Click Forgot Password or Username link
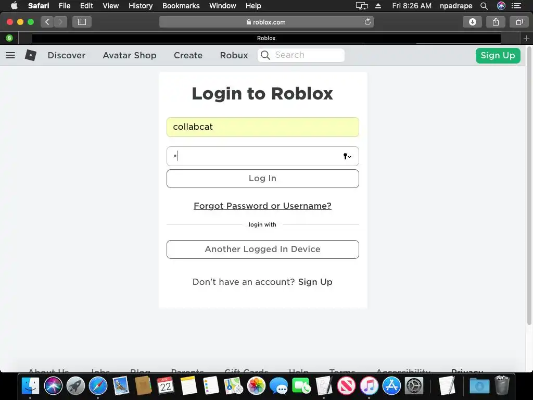 click(x=262, y=206)
